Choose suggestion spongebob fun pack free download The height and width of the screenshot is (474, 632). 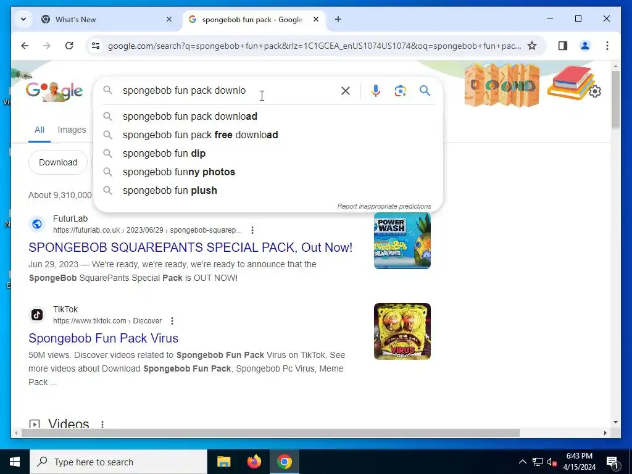pyautogui.click(x=268, y=135)
